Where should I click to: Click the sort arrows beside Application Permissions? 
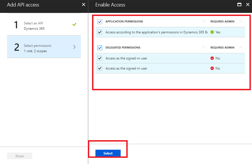203,21
